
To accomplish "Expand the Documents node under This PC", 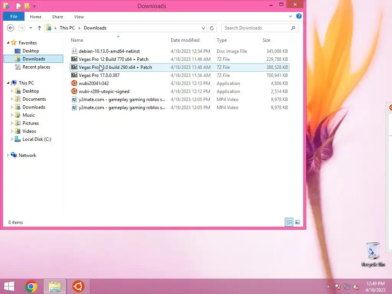I will point(12,99).
